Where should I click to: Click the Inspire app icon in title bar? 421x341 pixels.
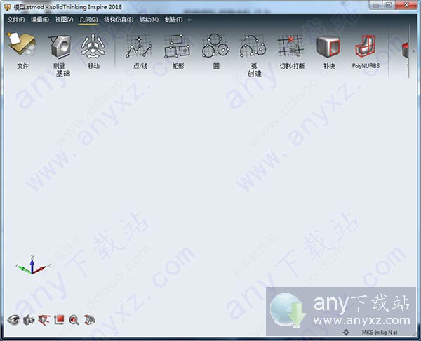pos(8,7)
